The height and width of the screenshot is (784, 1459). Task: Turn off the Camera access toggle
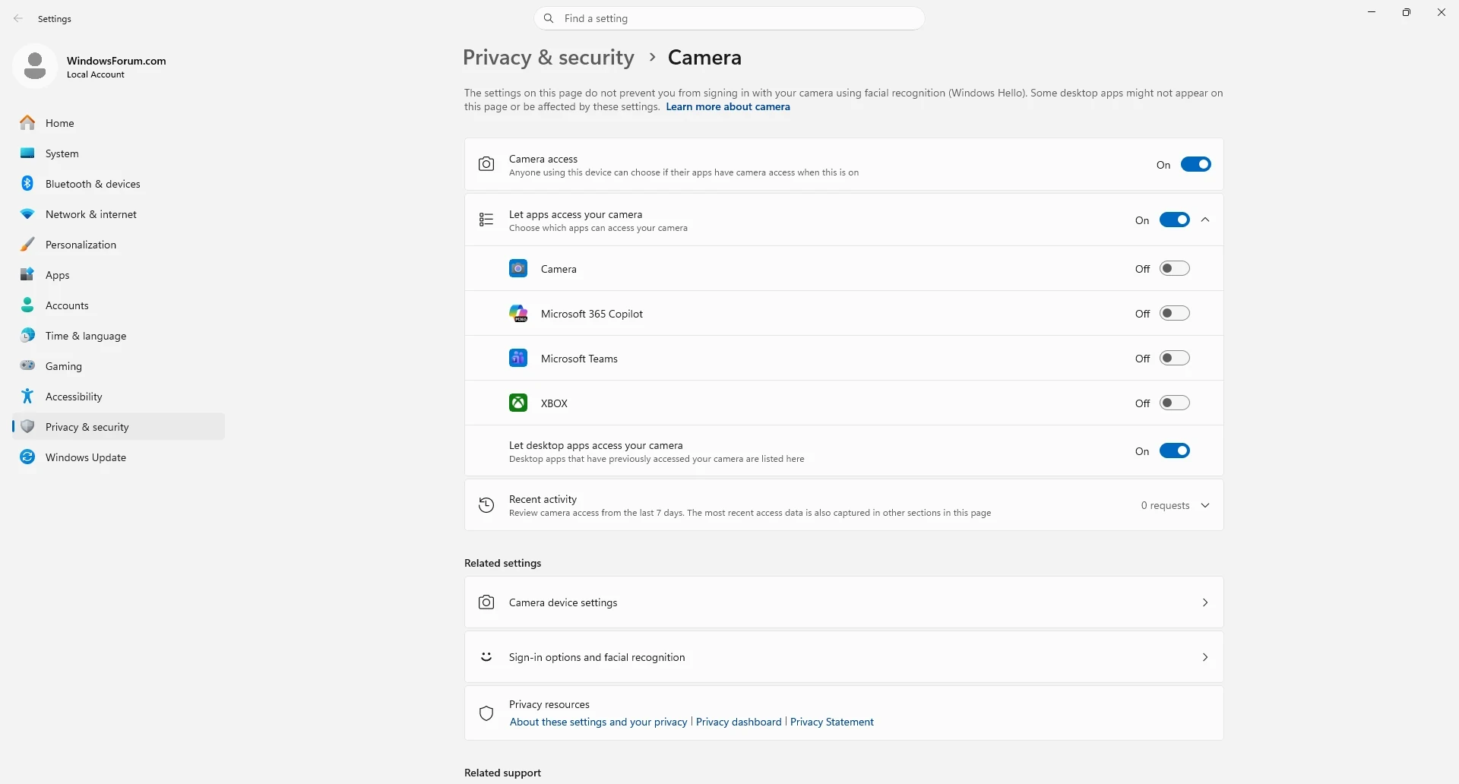tap(1196, 164)
